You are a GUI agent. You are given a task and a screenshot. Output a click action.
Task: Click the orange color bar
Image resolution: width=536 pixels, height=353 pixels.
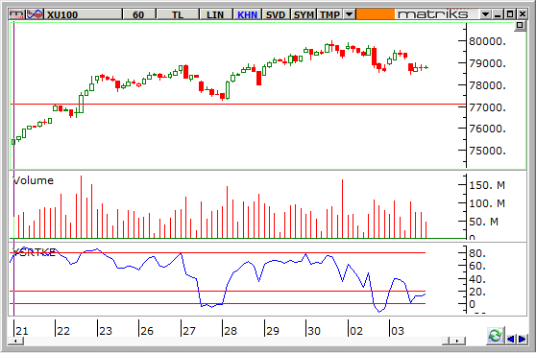pyautogui.click(x=375, y=14)
